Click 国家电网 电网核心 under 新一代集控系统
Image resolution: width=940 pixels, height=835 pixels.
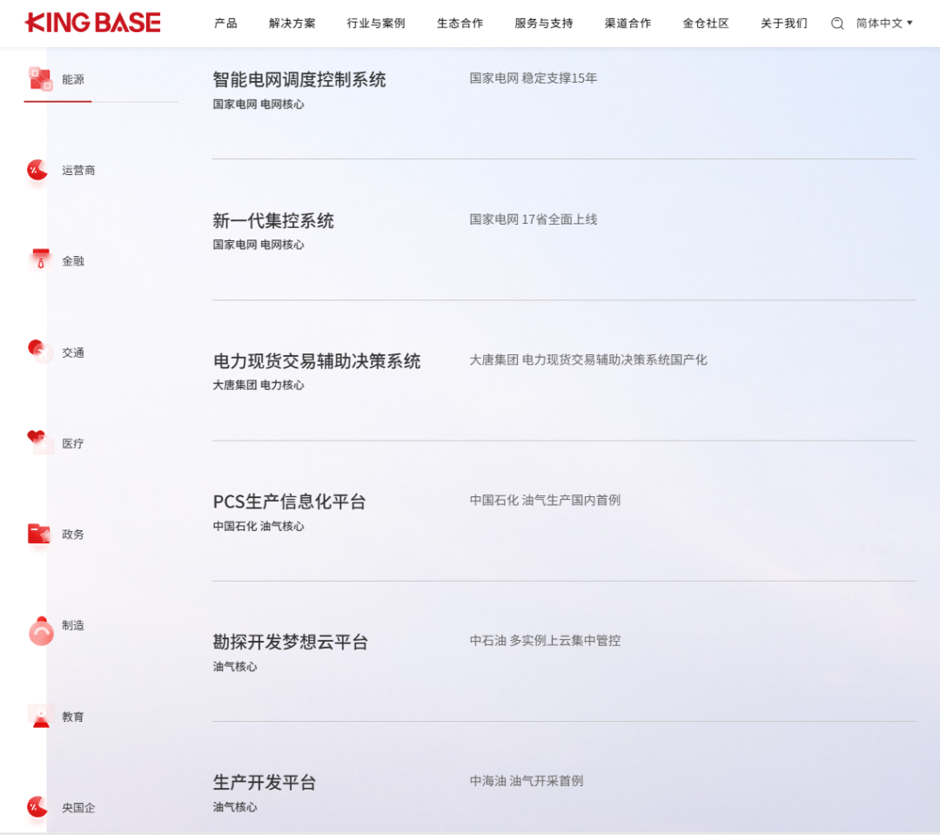coord(258,245)
